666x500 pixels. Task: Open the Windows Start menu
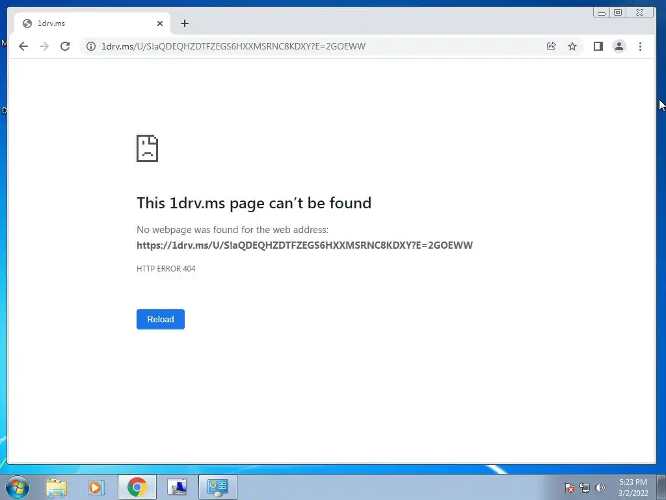point(18,487)
